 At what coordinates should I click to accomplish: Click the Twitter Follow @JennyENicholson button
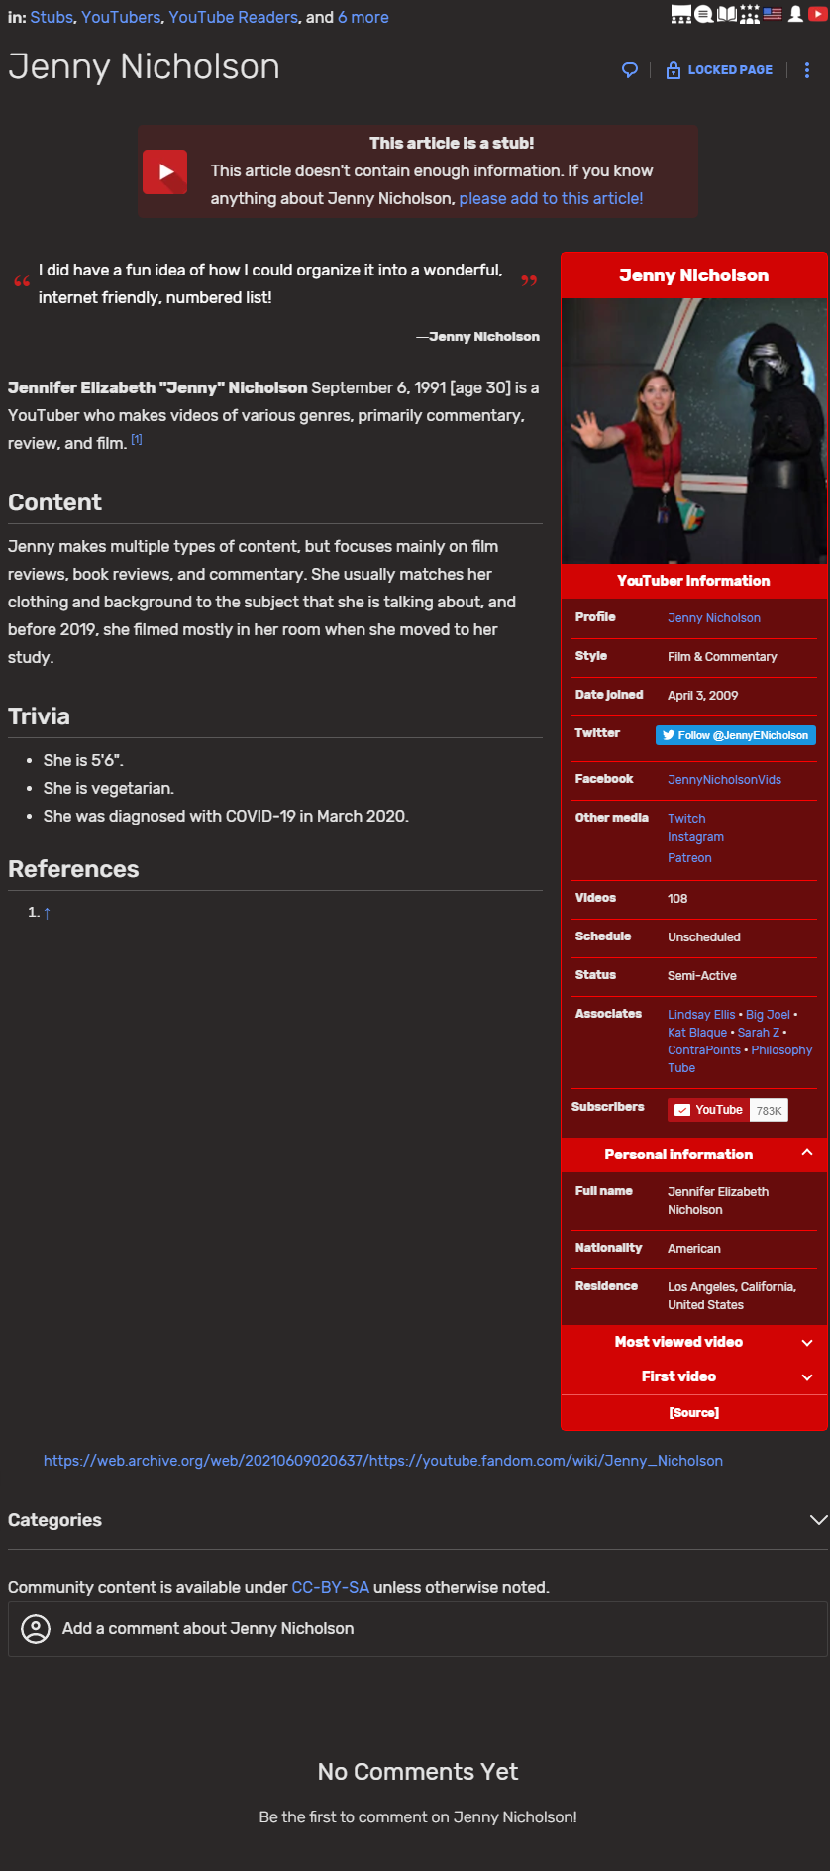[735, 735]
